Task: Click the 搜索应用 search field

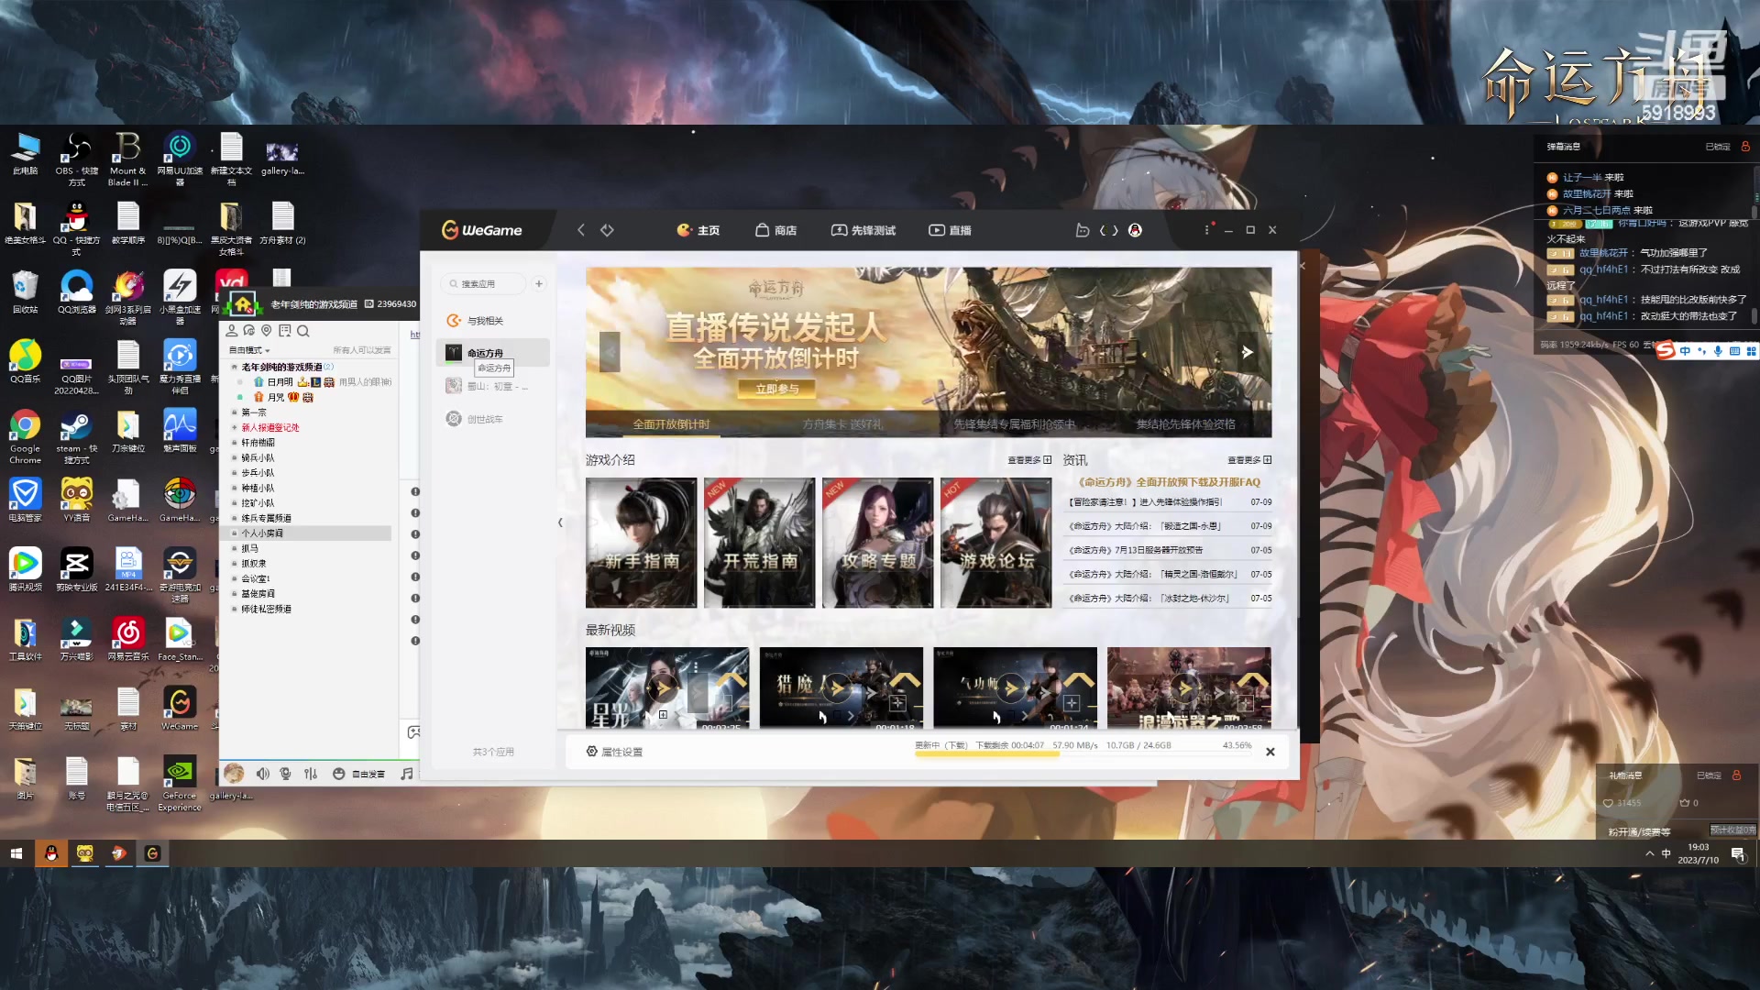Action: 483,284
